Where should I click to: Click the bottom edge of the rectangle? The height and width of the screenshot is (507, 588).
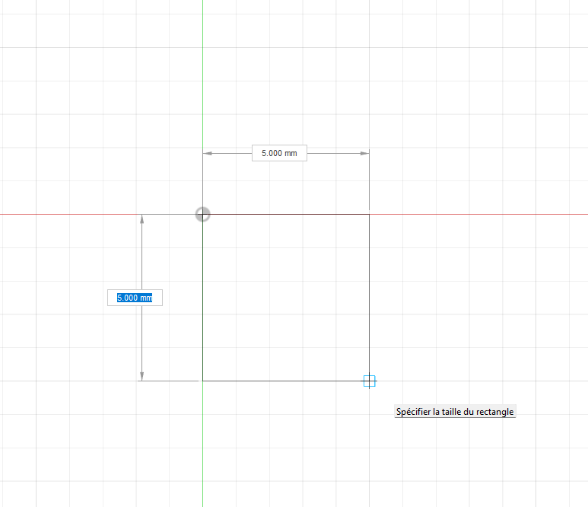click(285, 381)
